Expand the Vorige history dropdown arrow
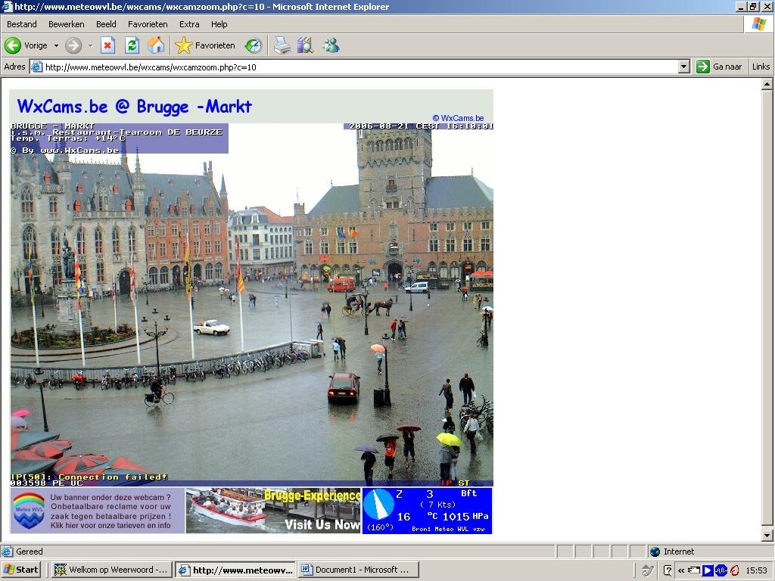 coord(56,45)
